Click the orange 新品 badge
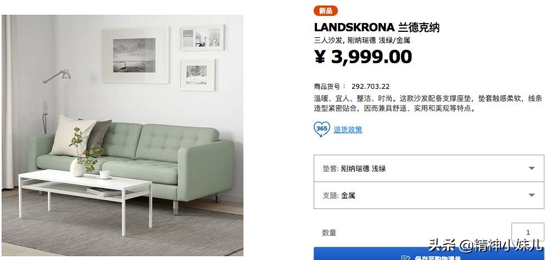This screenshot has height=260, width=551. [x=326, y=11]
